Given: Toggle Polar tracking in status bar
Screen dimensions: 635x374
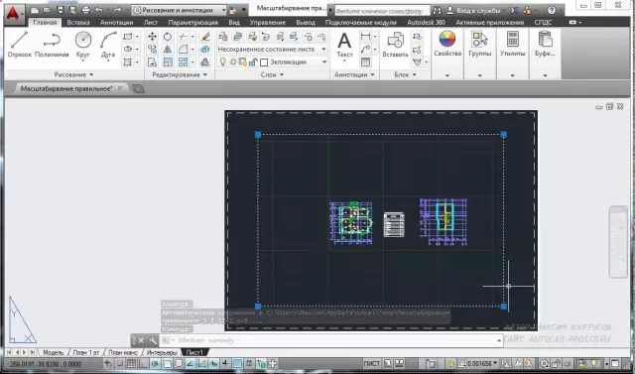Looking at the screenshot, I should point(155,363).
